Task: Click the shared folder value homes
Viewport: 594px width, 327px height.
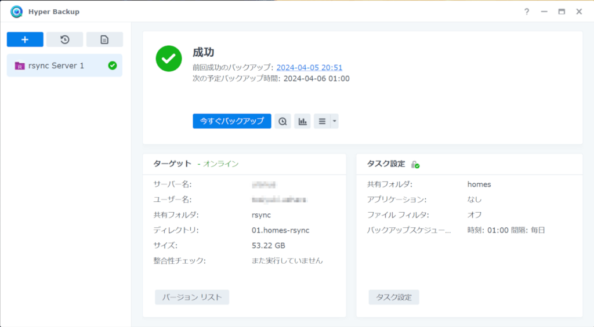Action: 479,184
